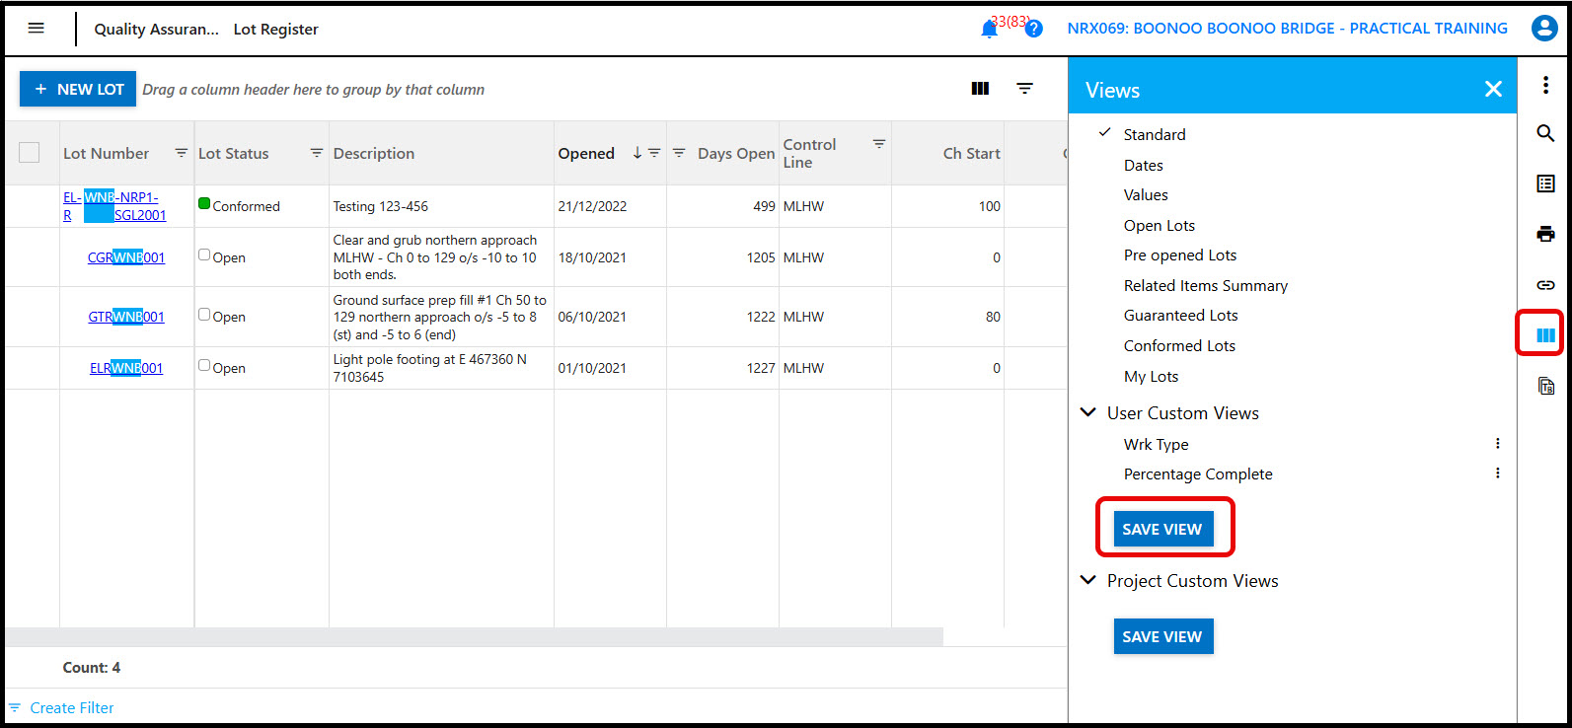Click the New Lot button
The height and width of the screenshot is (728, 1572).
coord(78,89)
